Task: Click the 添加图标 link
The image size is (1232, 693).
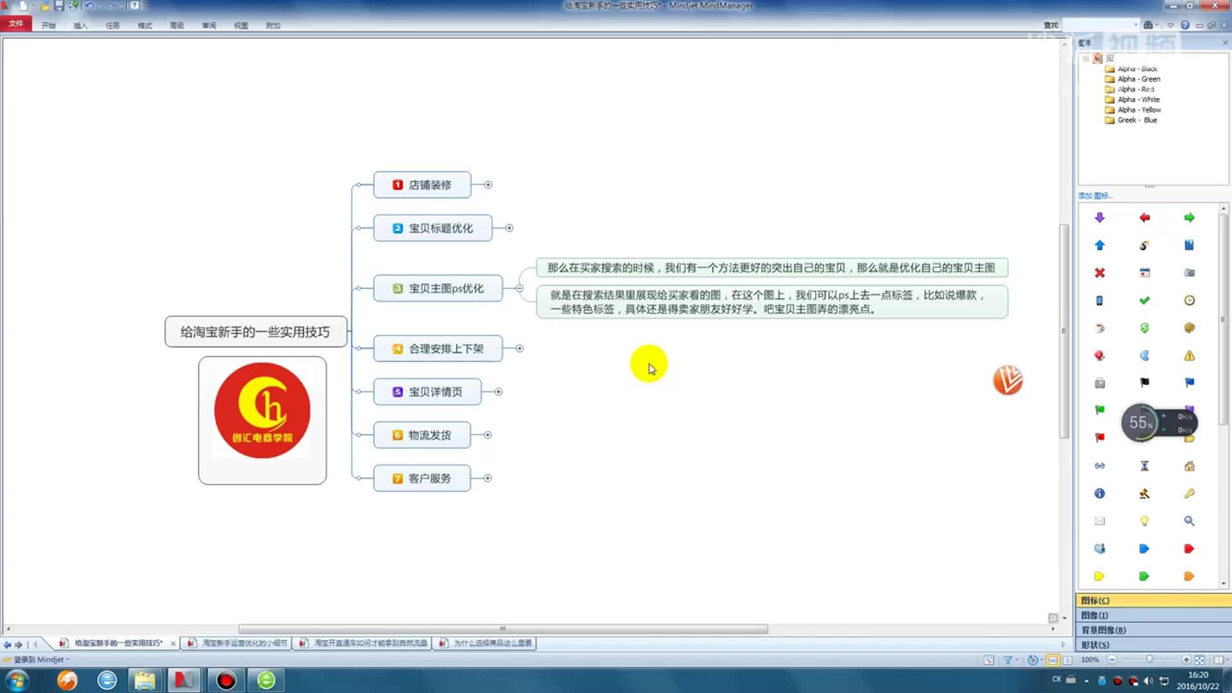Action: [x=1095, y=196]
